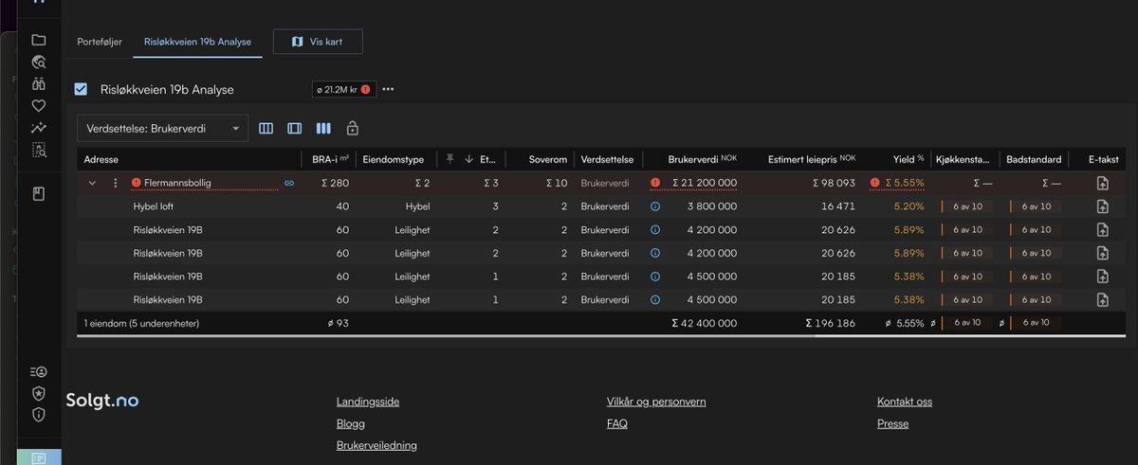The image size is (1138, 465).
Task: Open the Kontakt oss footer link
Action: pos(905,402)
